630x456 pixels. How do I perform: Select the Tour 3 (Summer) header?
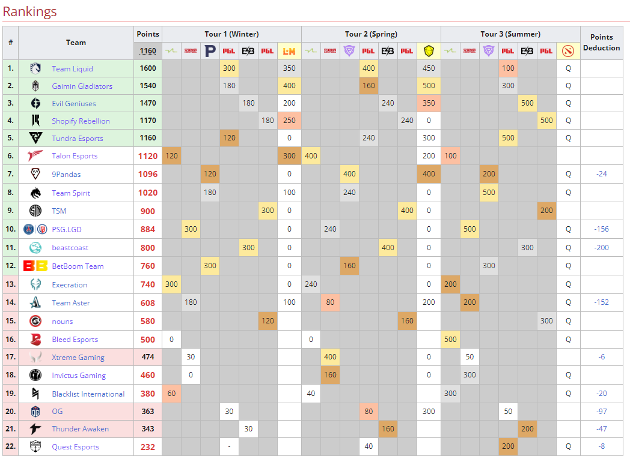(x=510, y=34)
